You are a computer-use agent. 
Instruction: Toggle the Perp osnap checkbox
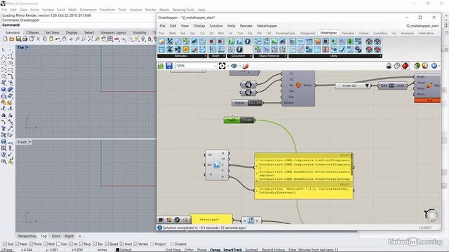point(81,244)
